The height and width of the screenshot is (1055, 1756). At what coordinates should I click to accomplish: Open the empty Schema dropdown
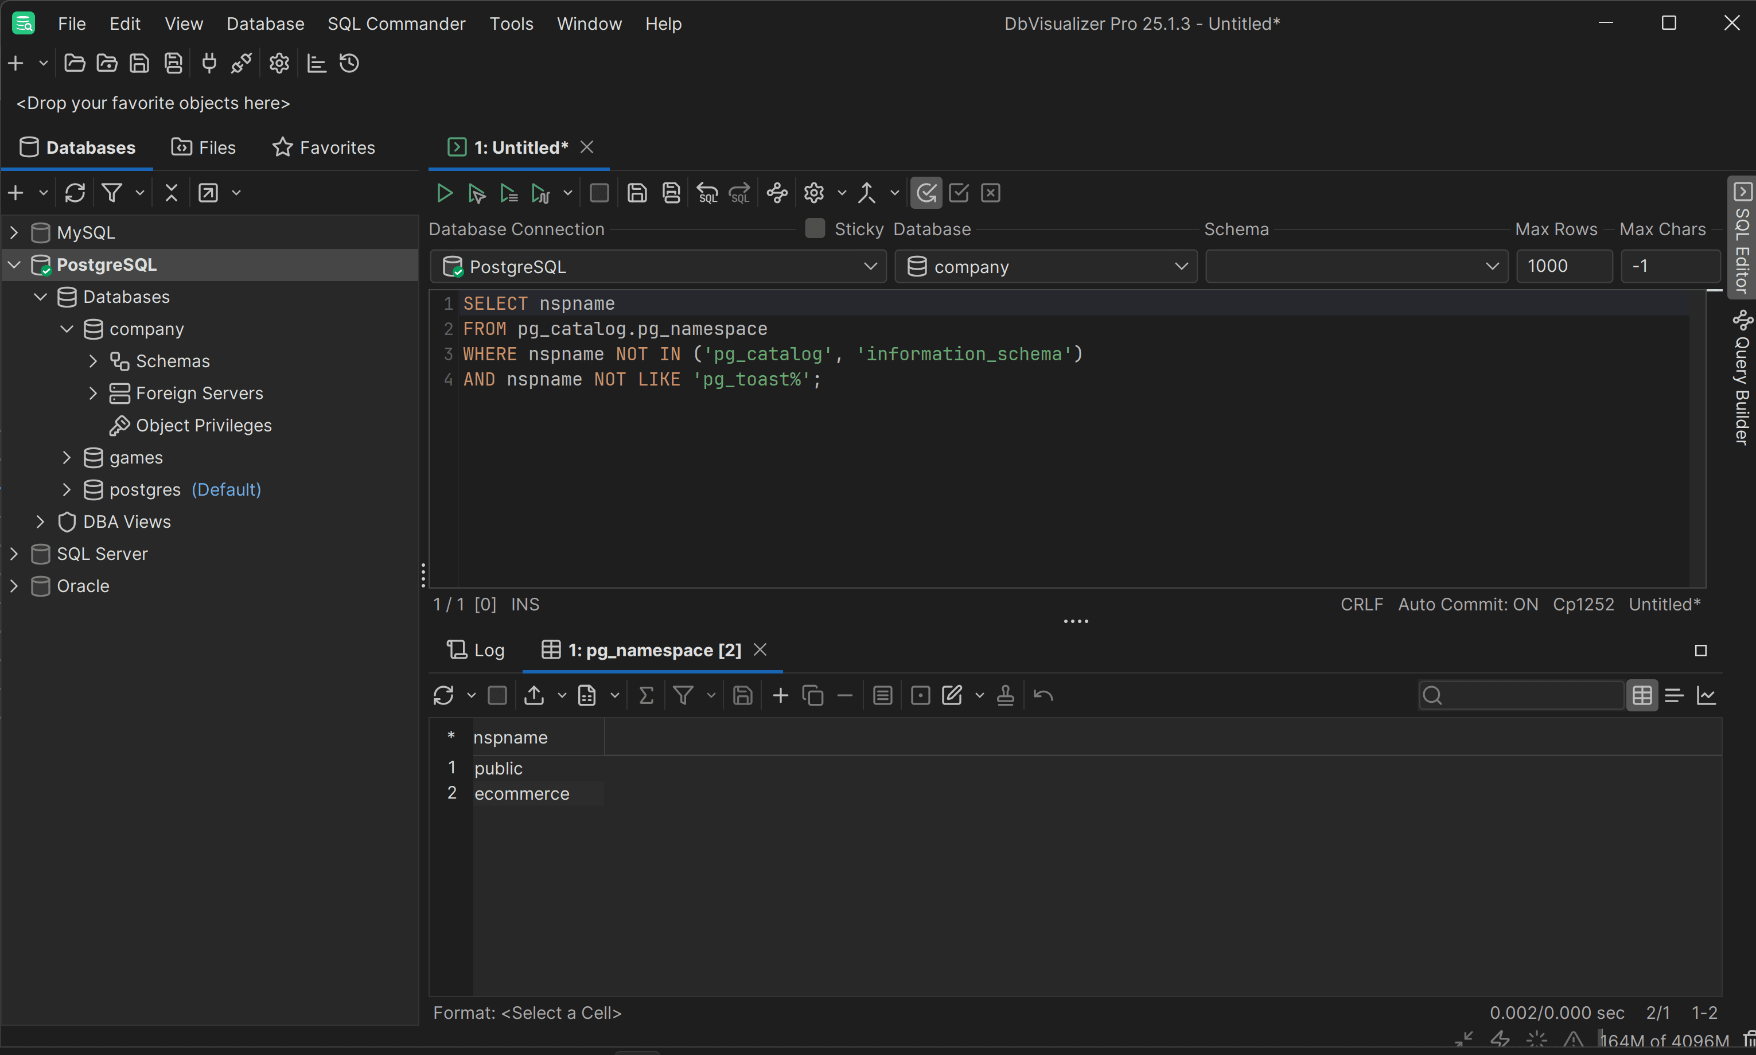[1356, 267]
